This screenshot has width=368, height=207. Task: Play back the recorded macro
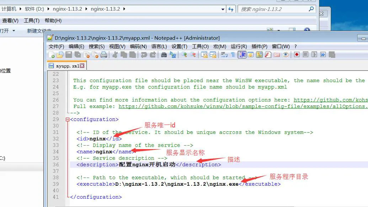[x=314, y=55]
